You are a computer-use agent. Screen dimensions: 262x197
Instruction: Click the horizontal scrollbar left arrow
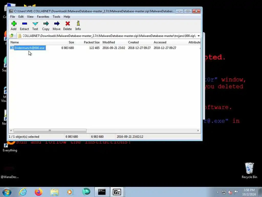click(x=11, y=131)
